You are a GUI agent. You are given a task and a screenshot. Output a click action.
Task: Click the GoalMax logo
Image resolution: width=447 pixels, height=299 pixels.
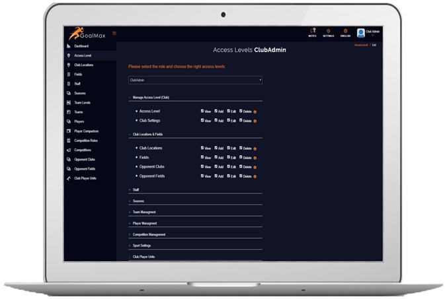(x=85, y=34)
